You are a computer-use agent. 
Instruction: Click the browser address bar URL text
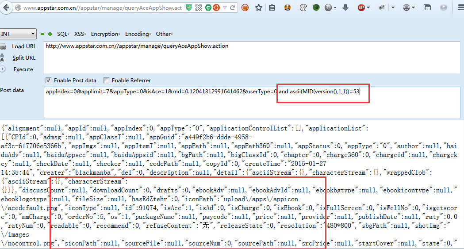102,8
